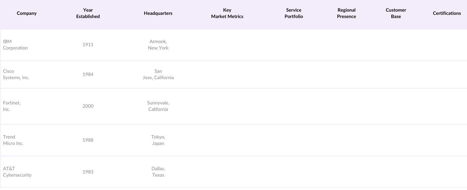Click the Service Portfolio column header
This screenshot has height=190, width=467.
(294, 13)
